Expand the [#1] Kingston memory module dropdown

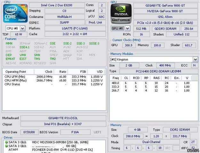195,59
